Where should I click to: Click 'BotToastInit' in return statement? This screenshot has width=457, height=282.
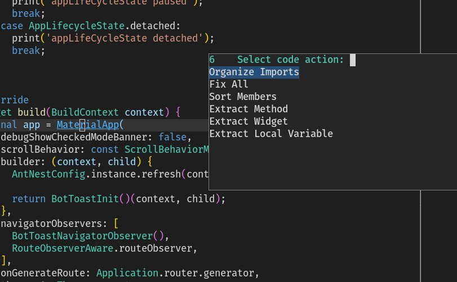coord(85,199)
